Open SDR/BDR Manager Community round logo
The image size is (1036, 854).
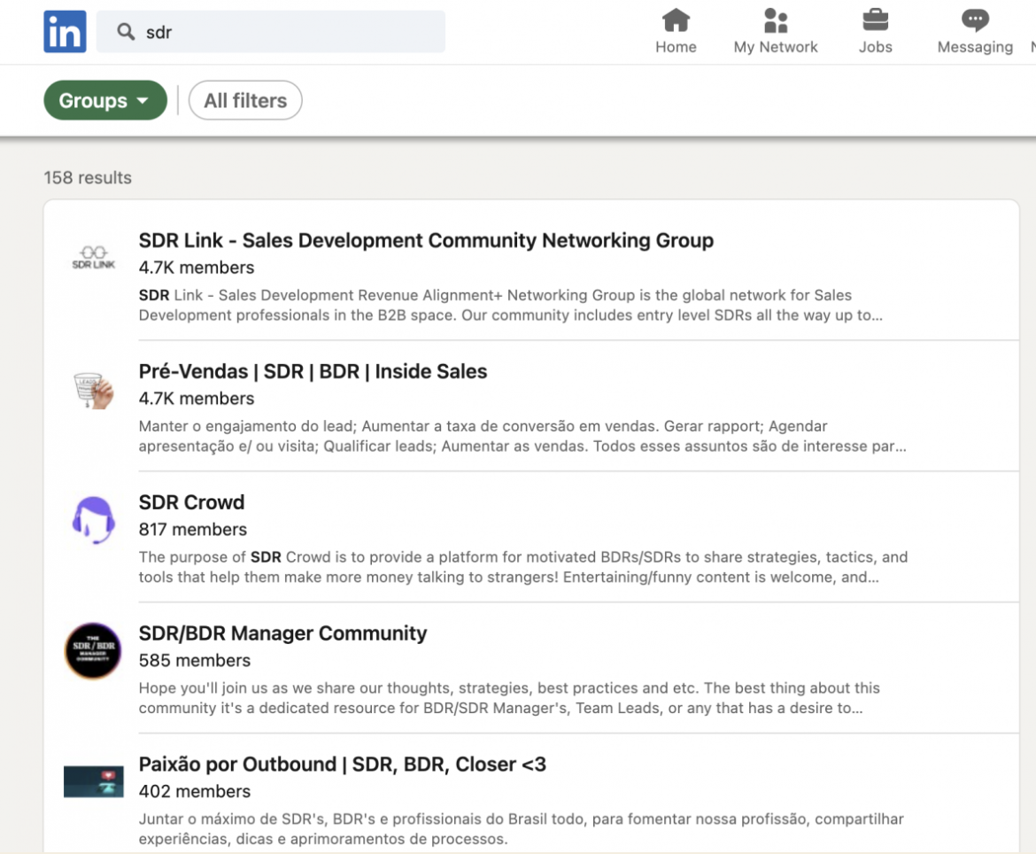(93, 651)
